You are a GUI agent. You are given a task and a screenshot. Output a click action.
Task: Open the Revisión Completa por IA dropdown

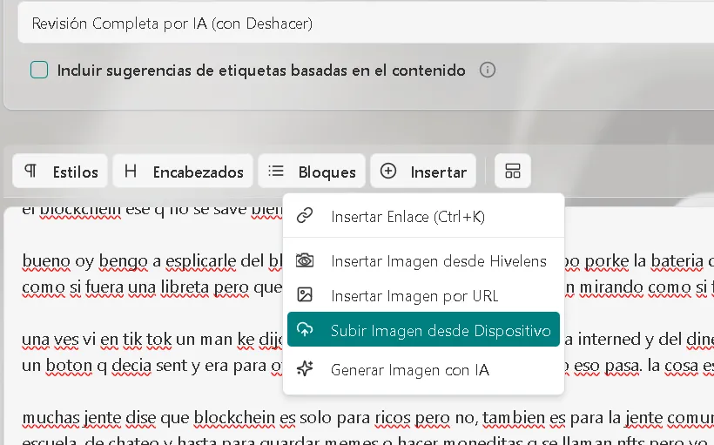click(366, 24)
